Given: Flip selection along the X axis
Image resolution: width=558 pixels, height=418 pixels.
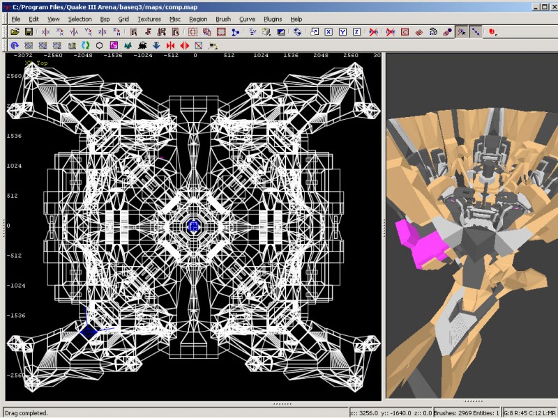Looking at the screenshot, I should click(45, 32).
